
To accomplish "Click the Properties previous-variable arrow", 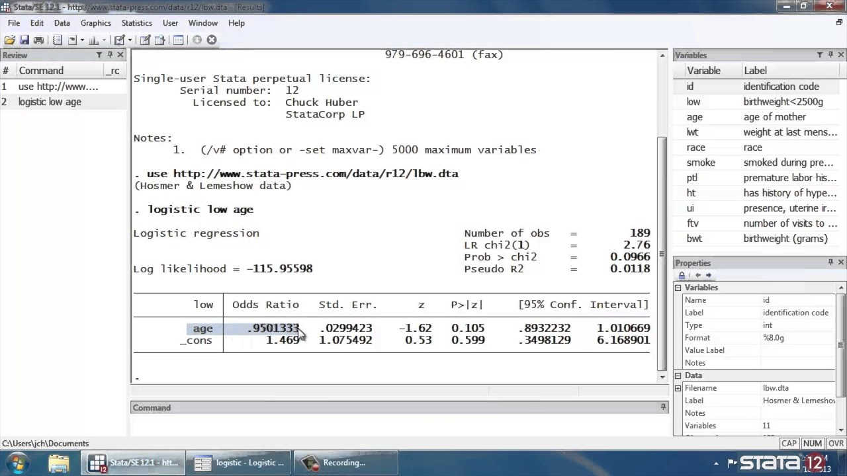I will click(697, 275).
